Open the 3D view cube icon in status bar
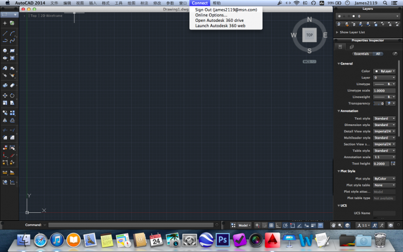The width and height of the screenshot is (403, 252). [348, 226]
